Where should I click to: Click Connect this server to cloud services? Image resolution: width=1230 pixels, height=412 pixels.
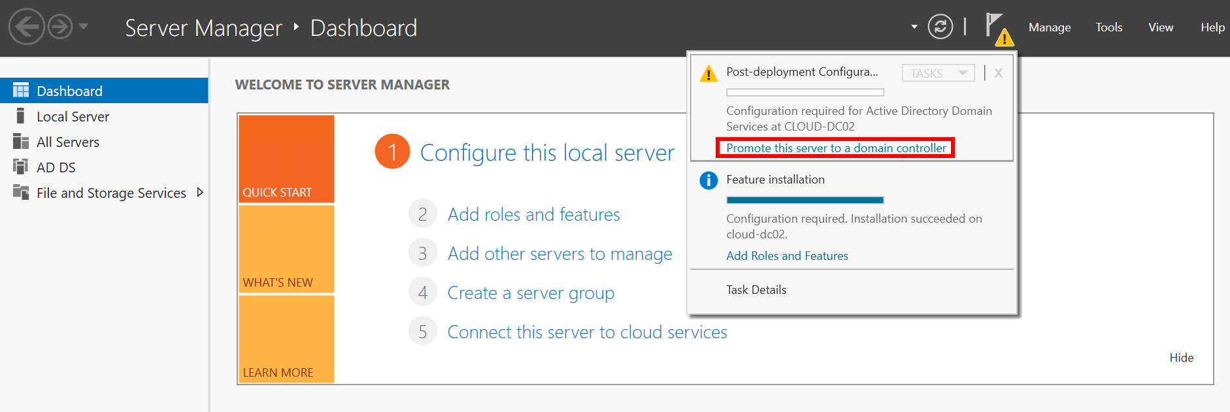[587, 332]
